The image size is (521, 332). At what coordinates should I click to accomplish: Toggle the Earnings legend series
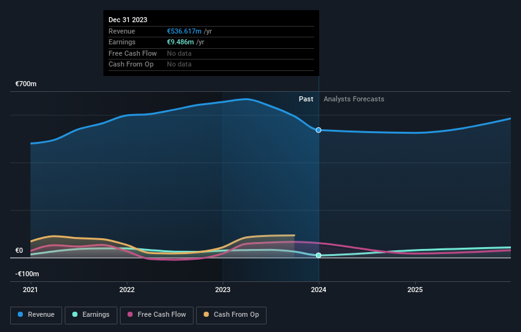pos(91,315)
